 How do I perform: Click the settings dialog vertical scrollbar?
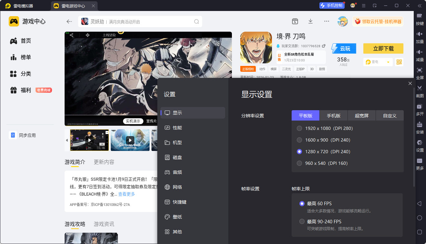point(414,137)
